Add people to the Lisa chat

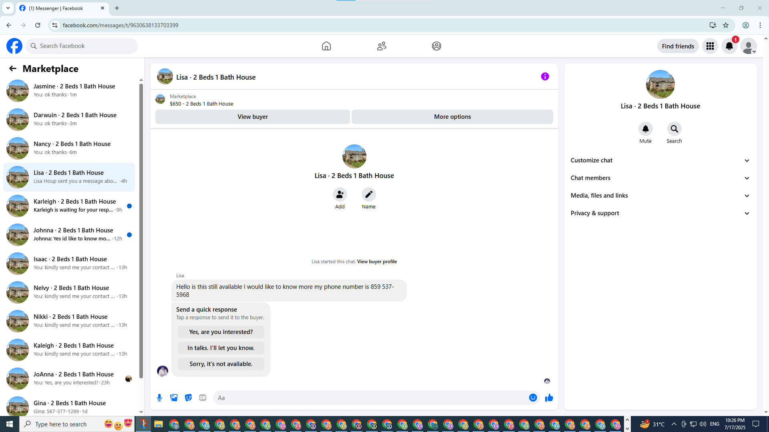[x=340, y=194]
